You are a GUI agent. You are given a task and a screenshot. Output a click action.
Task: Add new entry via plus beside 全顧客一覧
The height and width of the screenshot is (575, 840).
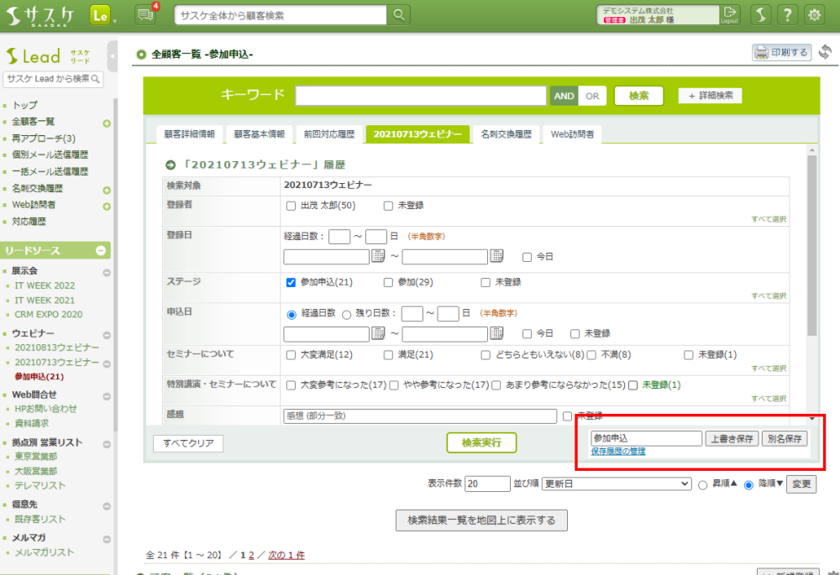coord(107,123)
